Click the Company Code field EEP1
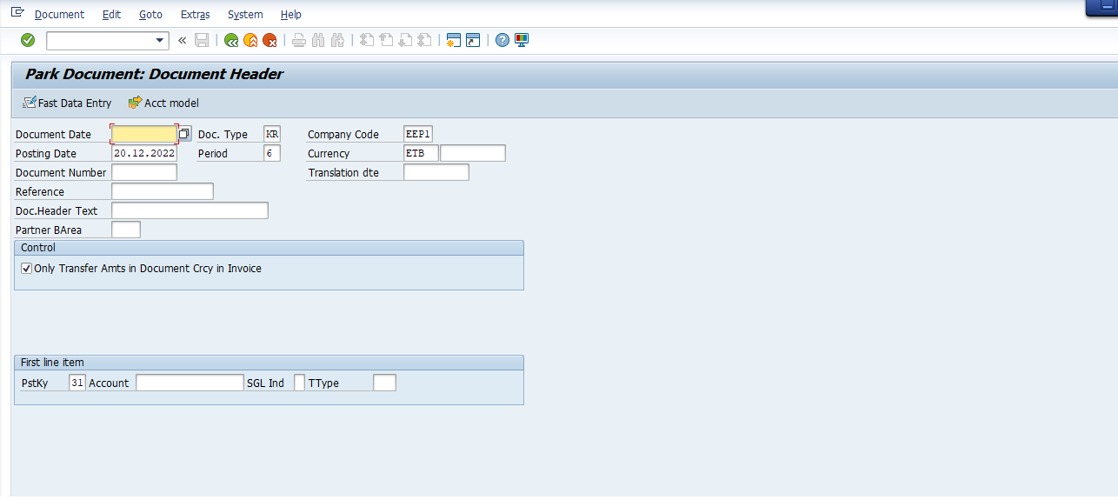Viewport: 1118px width, 500px height. [x=418, y=134]
